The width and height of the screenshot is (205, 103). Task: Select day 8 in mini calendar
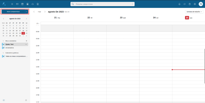[x=13, y=28]
